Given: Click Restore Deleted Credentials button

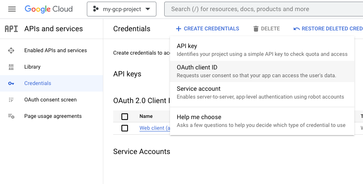Looking at the screenshot, I should pyautogui.click(x=328, y=29).
